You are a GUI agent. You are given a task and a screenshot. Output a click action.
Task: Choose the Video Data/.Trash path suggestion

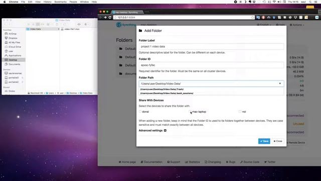[x=162, y=89]
